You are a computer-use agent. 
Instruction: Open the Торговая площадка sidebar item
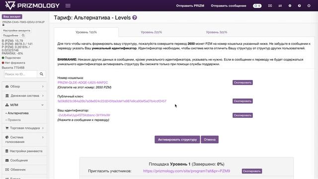pyautogui.click(x=24, y=128)
